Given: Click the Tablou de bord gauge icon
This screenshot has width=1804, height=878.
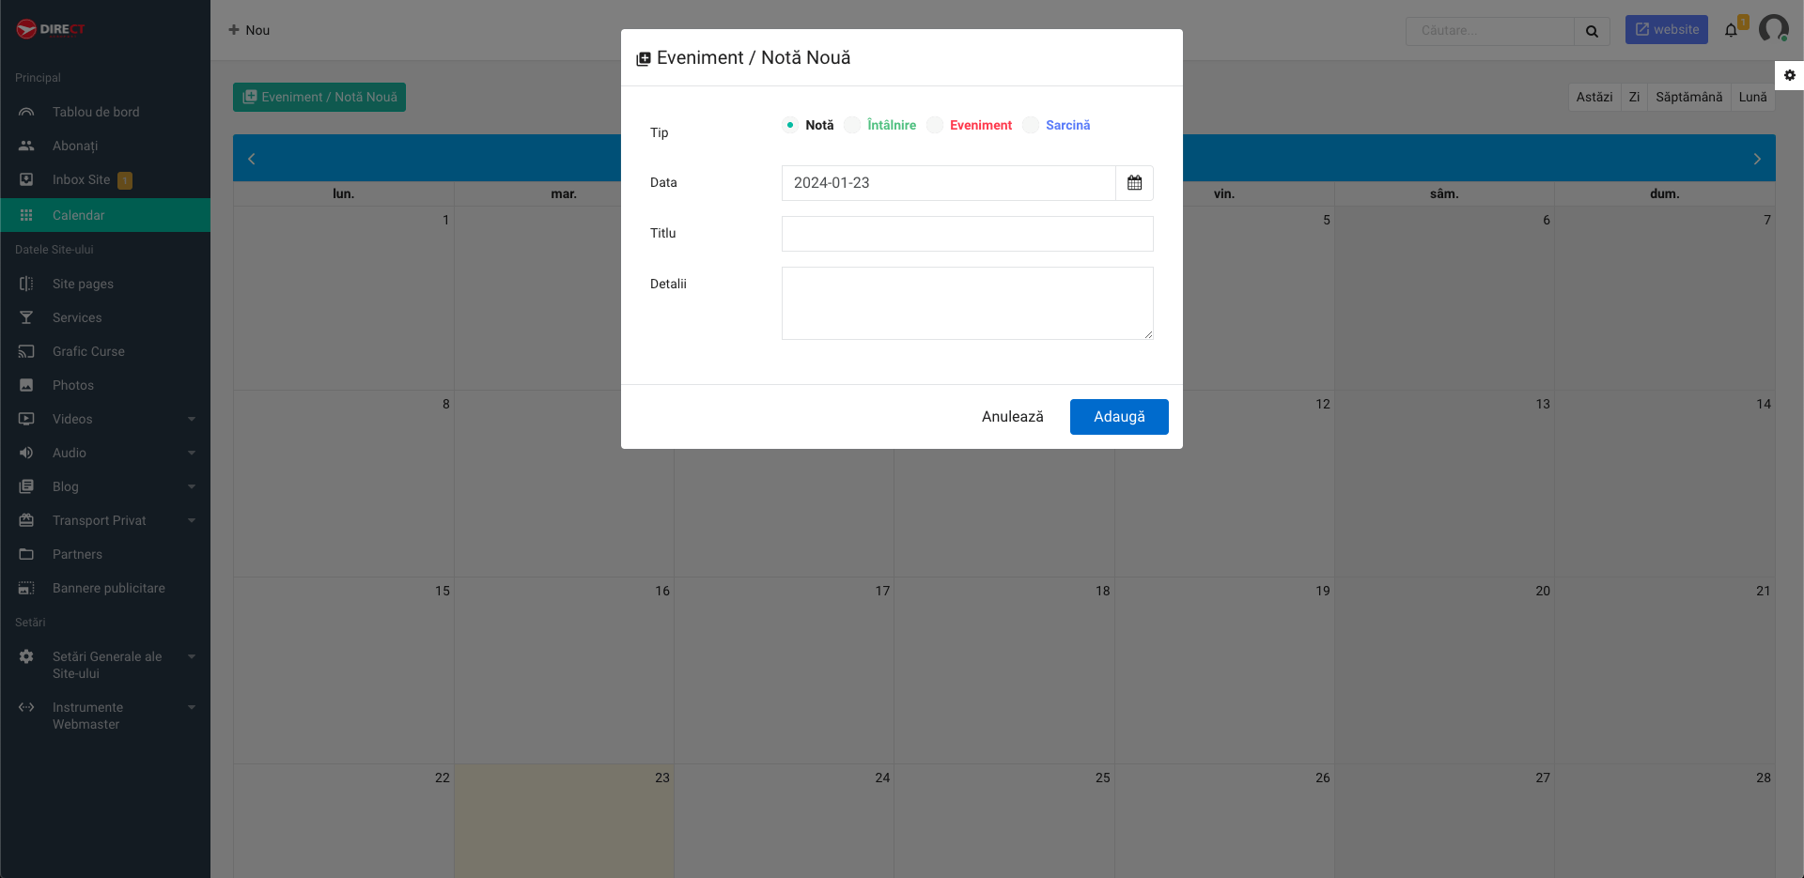Looking at the screenshot, I should (x=26, y=112).
